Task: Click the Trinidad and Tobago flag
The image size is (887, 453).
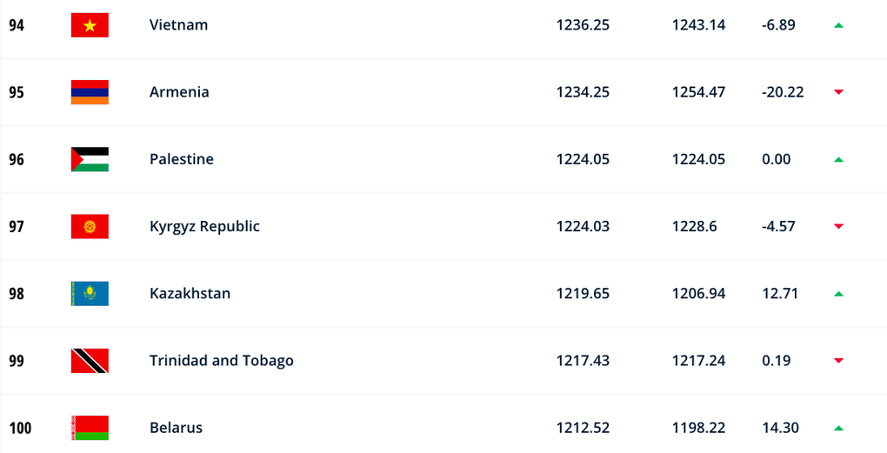Action: 90,361
